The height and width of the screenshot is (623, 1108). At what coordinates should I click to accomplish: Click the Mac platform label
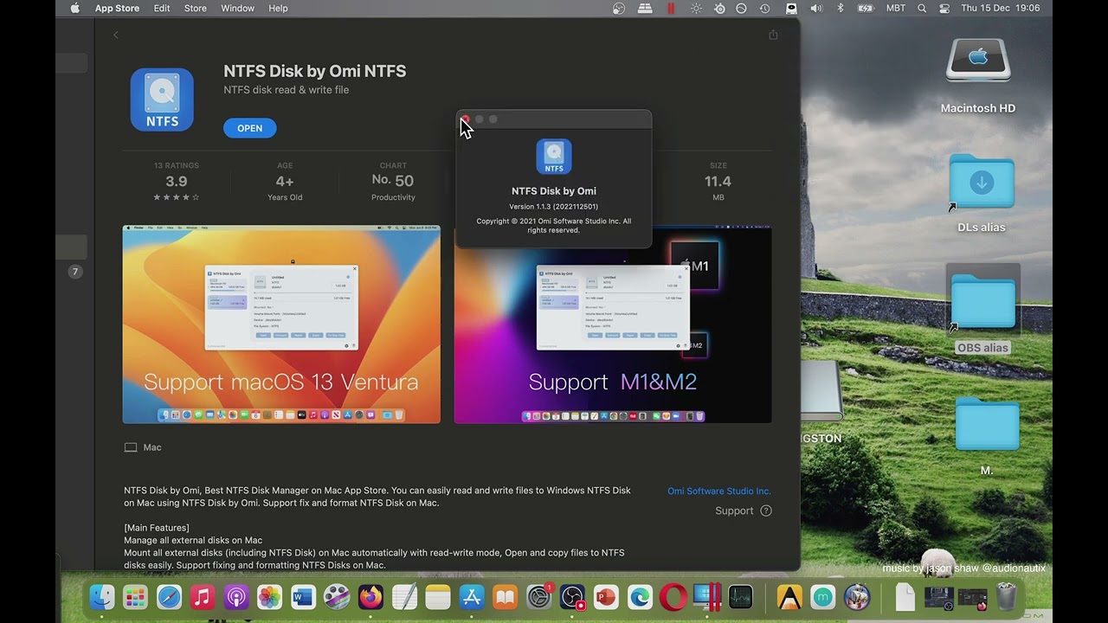[x=143, y=447]
